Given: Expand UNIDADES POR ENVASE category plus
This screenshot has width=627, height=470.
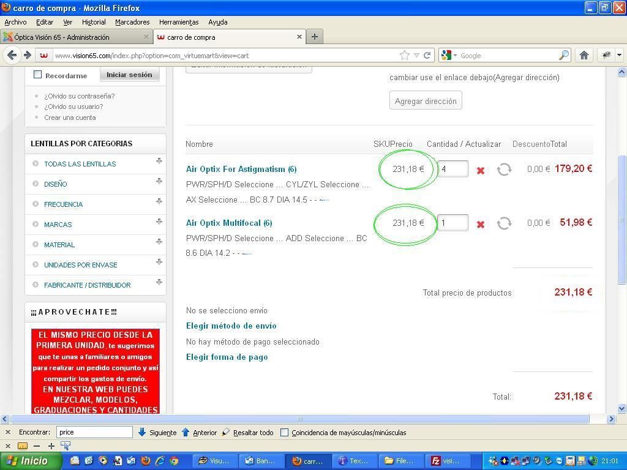Looking at the screenshot, I should [x=159, y=262].
